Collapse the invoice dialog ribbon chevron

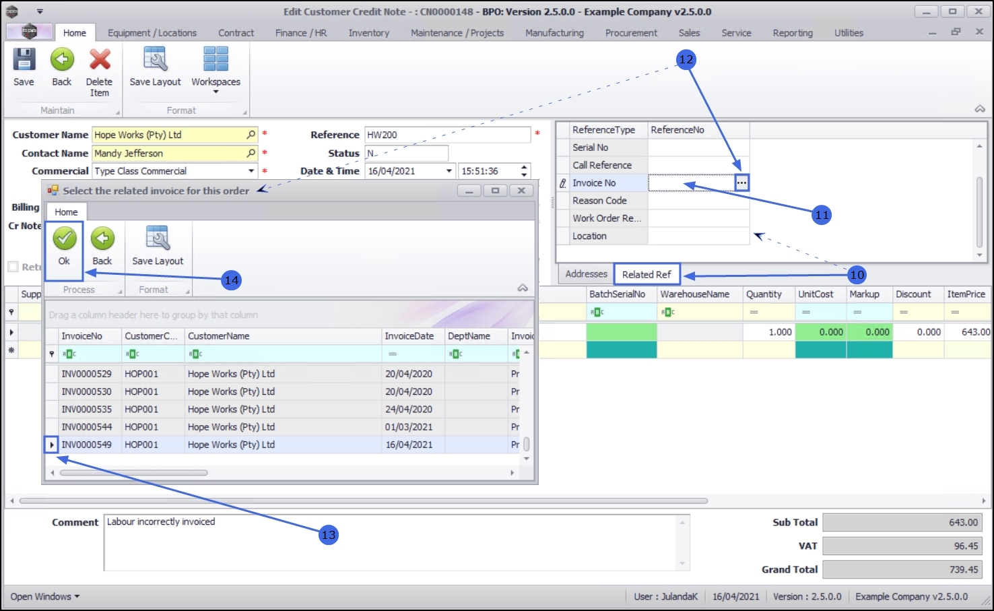pyautogui.click(x=523, y=288)
